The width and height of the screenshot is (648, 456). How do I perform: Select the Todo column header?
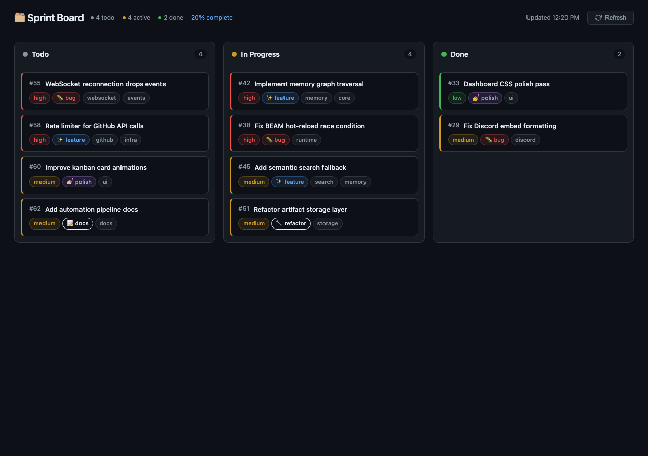pos(40,54)
